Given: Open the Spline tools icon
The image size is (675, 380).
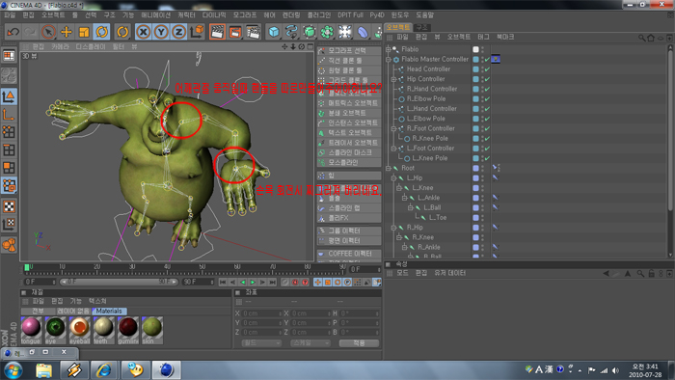Looking at the screenshot, I should [x=291, y=32].
